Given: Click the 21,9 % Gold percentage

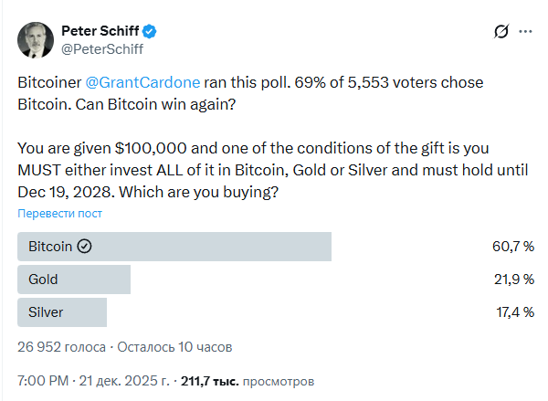Looking at the screenshot, I should (512, 280).
